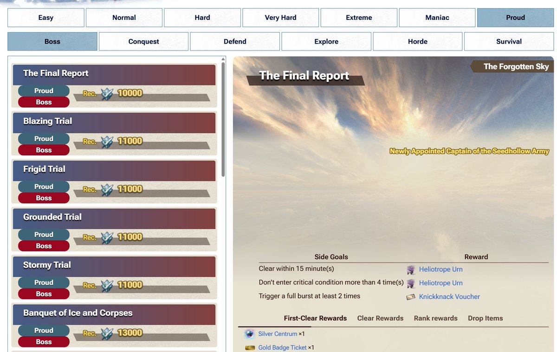Screen dimensions: 557x352
Task: Click the Heliotrope Urn icon for the 15-minute goal
Action: tap(411, 269)
